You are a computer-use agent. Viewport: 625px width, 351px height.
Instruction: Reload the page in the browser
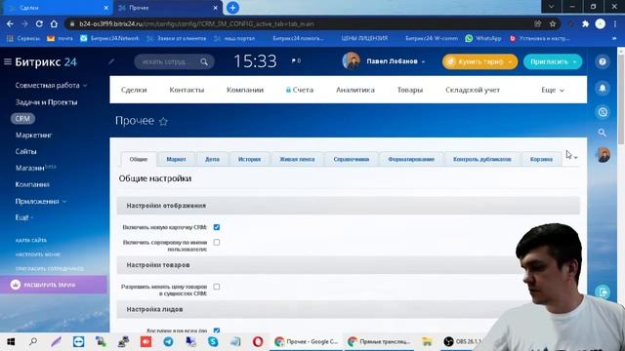39,23
